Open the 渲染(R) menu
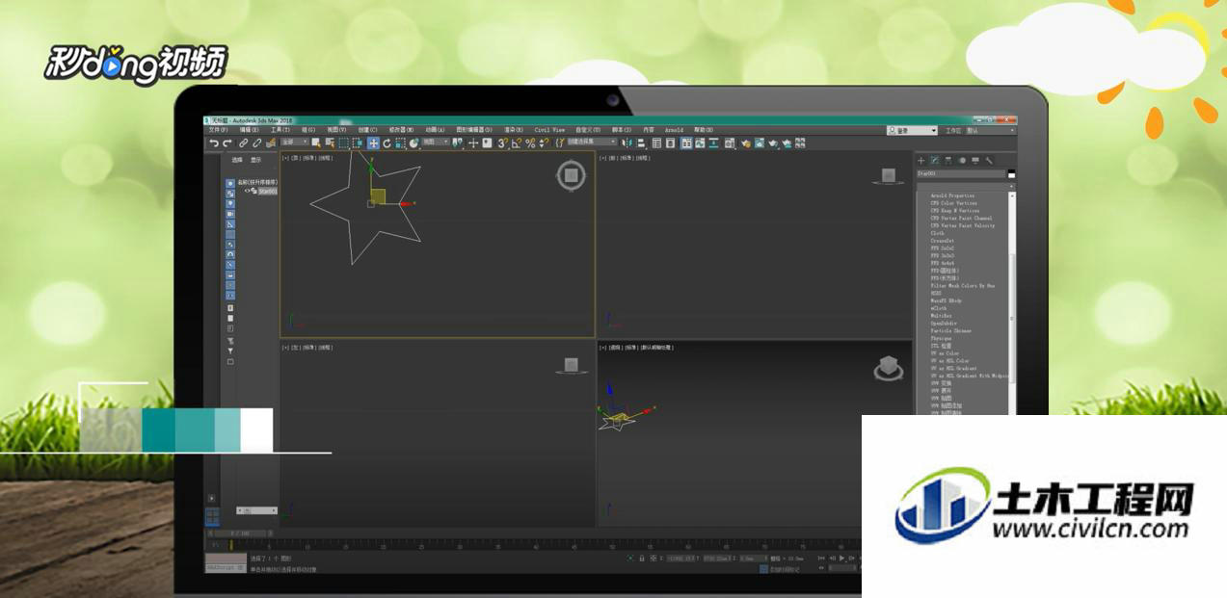The image size is (1227, 598). (513, 130)
